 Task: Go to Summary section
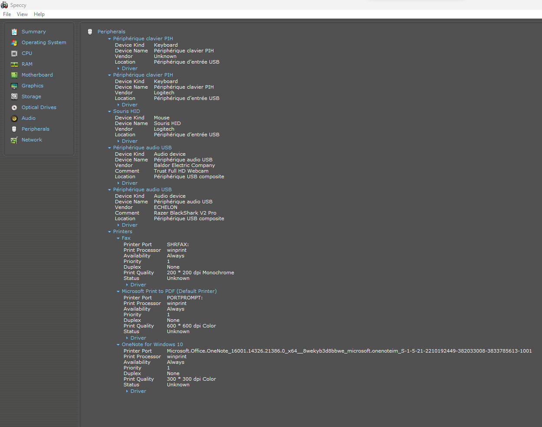click(x=34, y=32)
